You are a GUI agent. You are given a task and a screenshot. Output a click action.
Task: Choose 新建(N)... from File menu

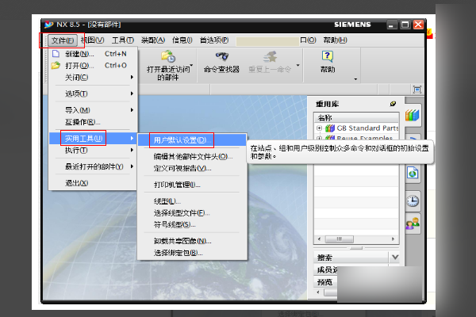pyautogui.click(x=93, y=54)
